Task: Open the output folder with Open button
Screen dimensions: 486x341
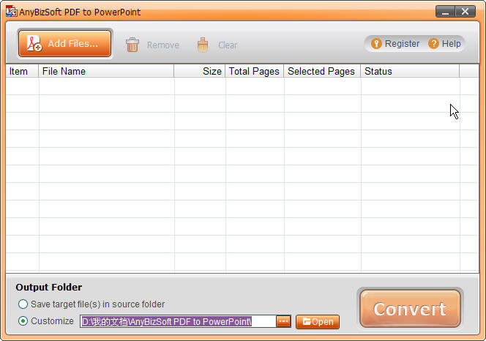Action: (318, 322)
